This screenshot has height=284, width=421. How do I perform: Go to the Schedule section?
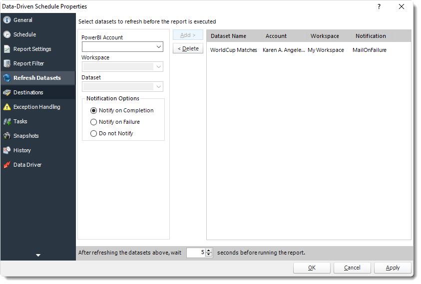38,34
